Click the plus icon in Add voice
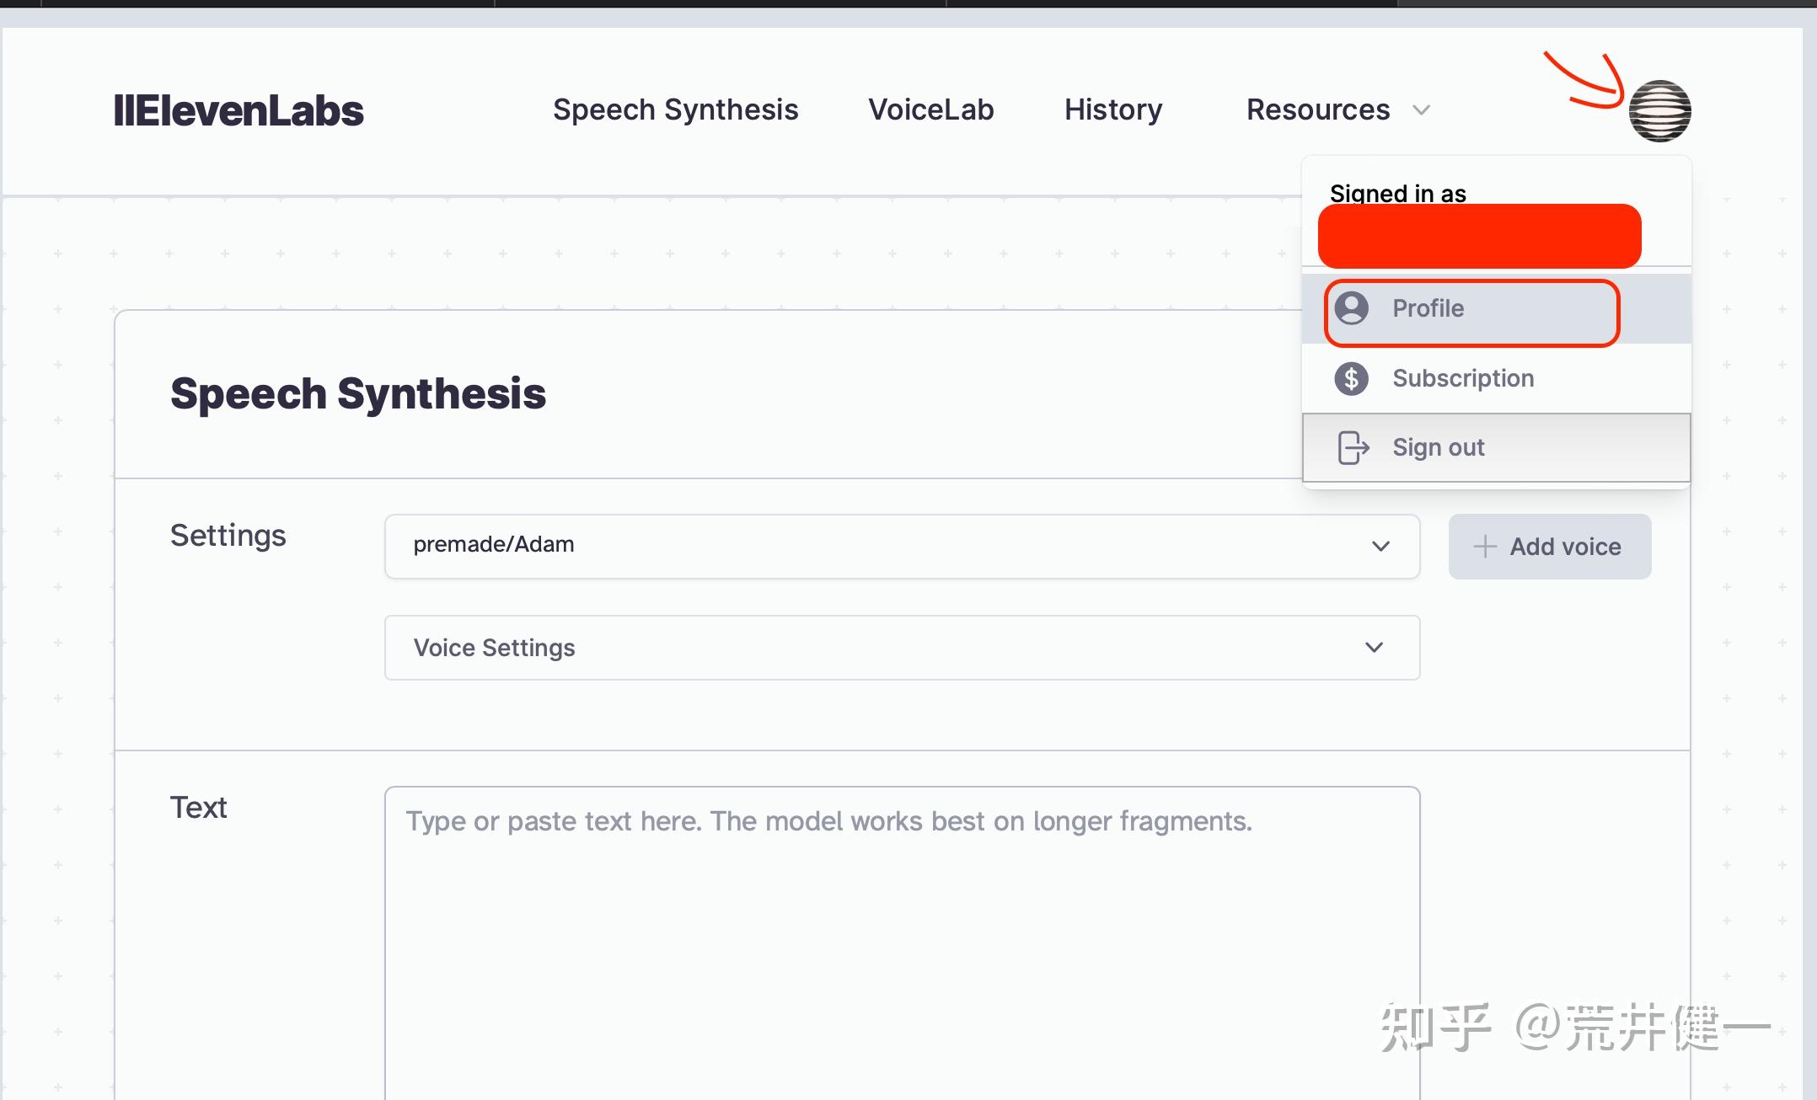The height and width of the screenshot is (1100, 1817). [1485, 547]
